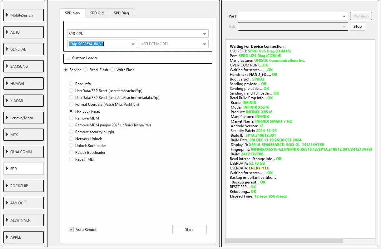Click the log panel horizontal scrollbar
Viewport: 381px width, 249px height.
[284, 241]
